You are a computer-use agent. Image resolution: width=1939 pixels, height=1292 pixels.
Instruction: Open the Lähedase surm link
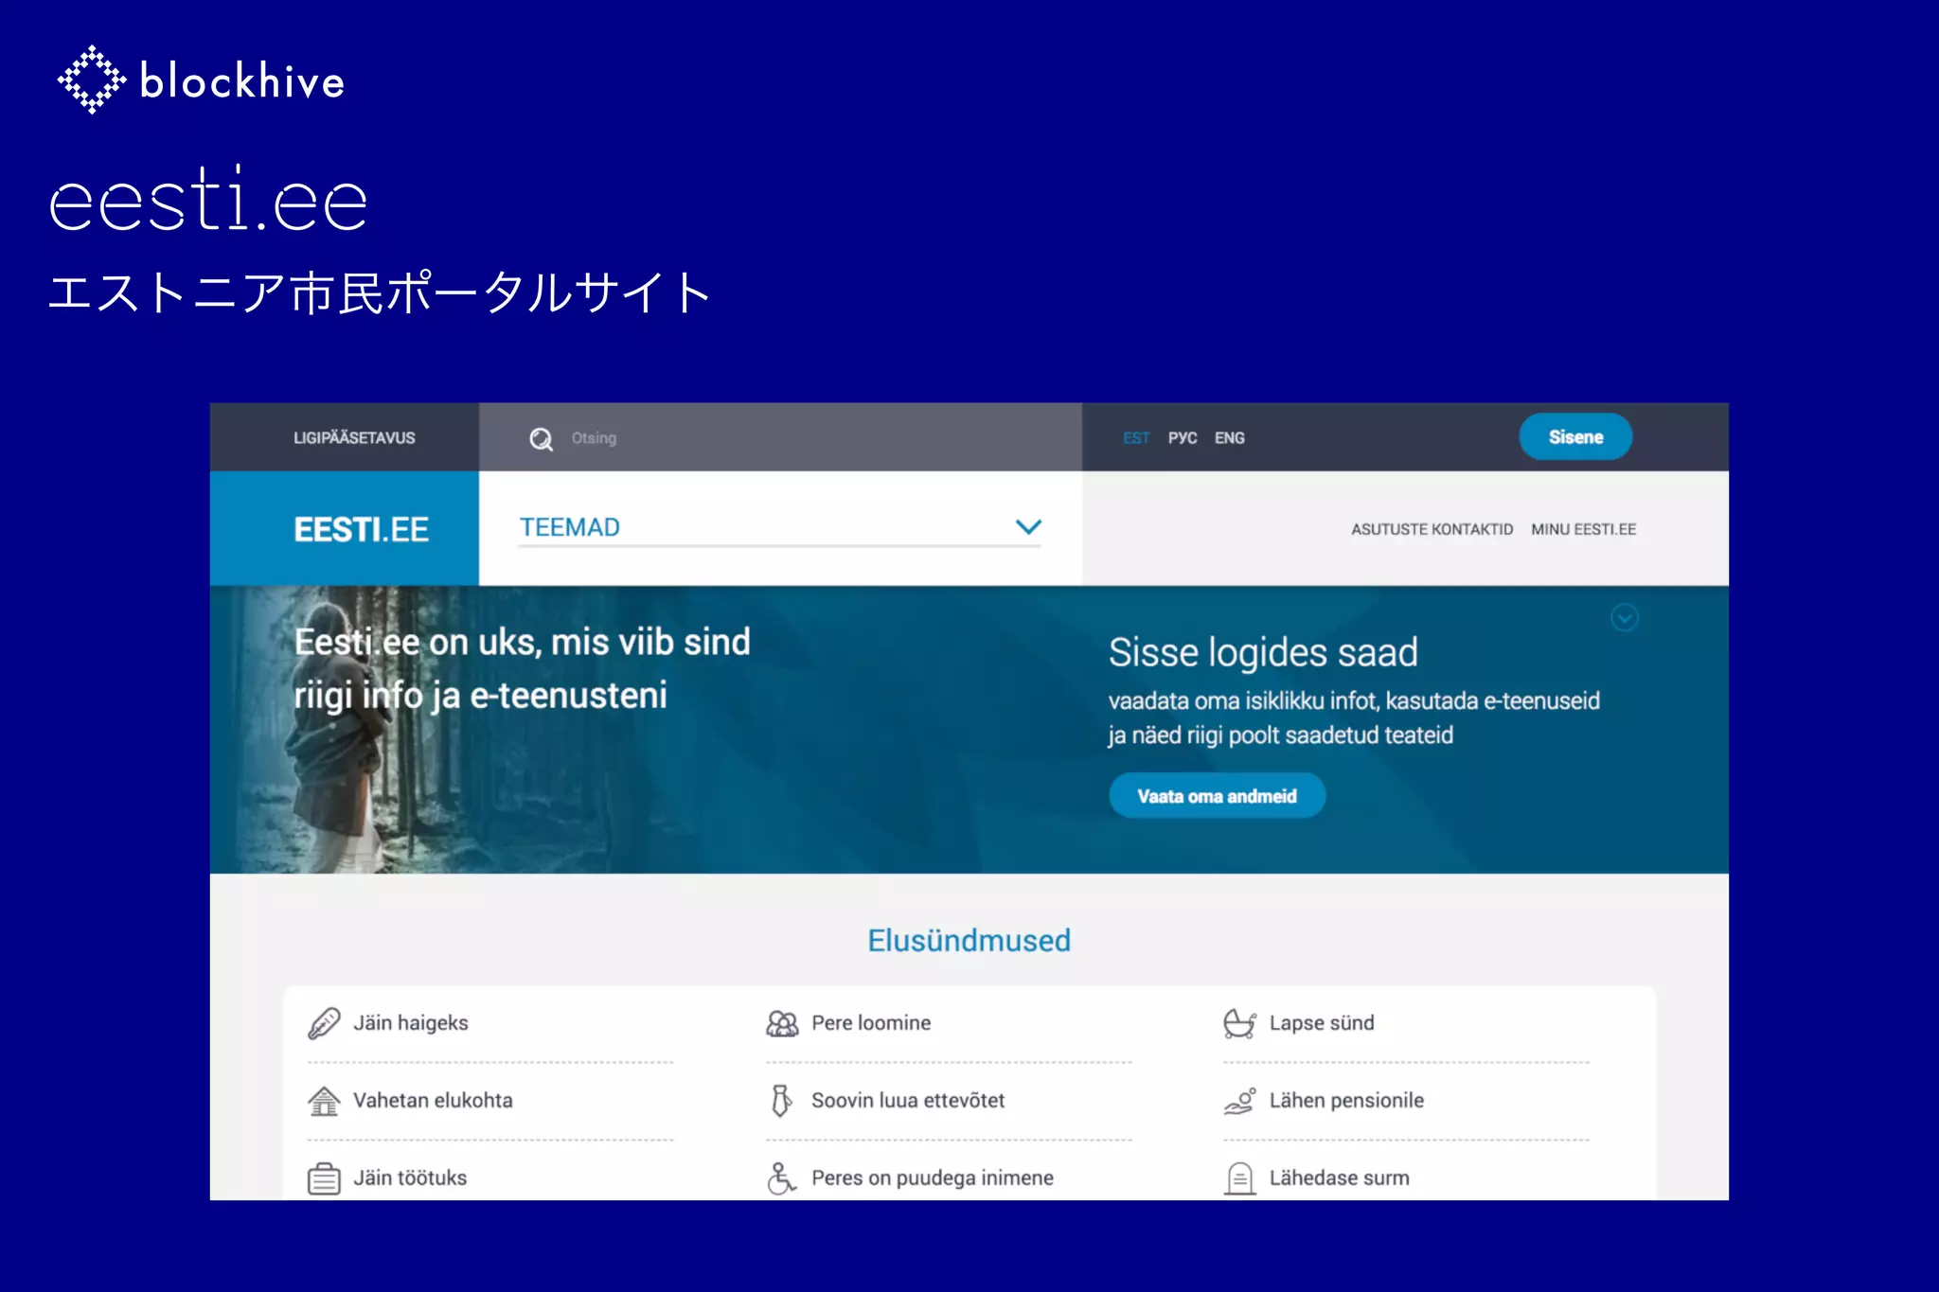point(1339,1178)
